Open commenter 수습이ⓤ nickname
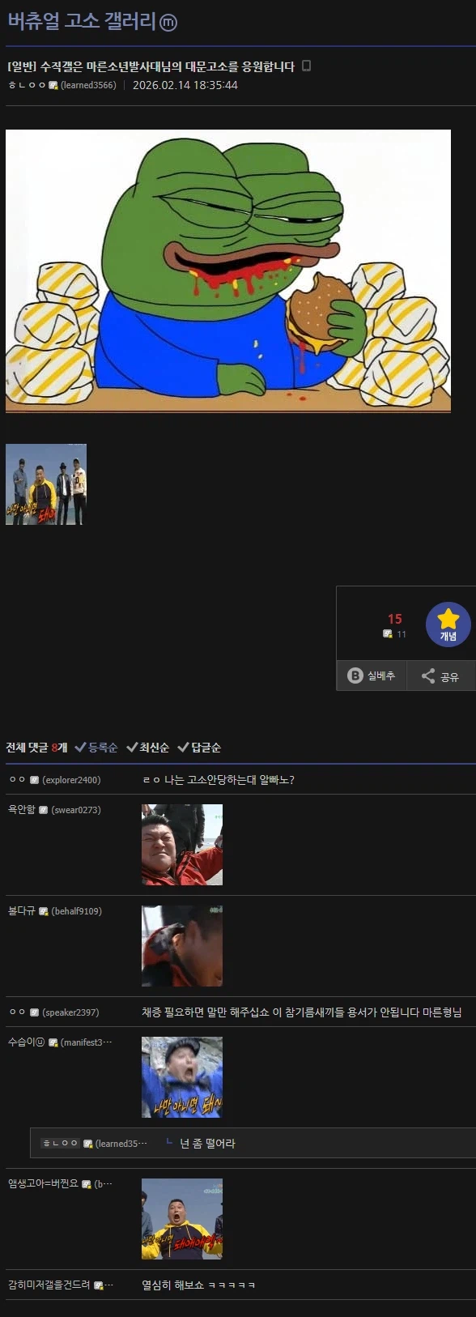The width and height of the screenshot is (476, 1317). point(27,1042)
